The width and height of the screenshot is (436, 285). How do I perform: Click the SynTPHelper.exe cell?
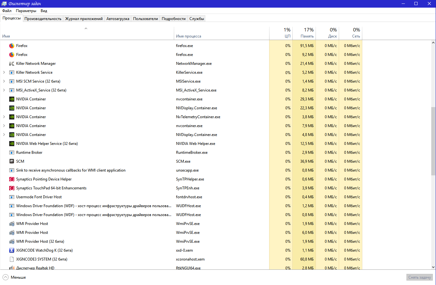coord(190,179)
